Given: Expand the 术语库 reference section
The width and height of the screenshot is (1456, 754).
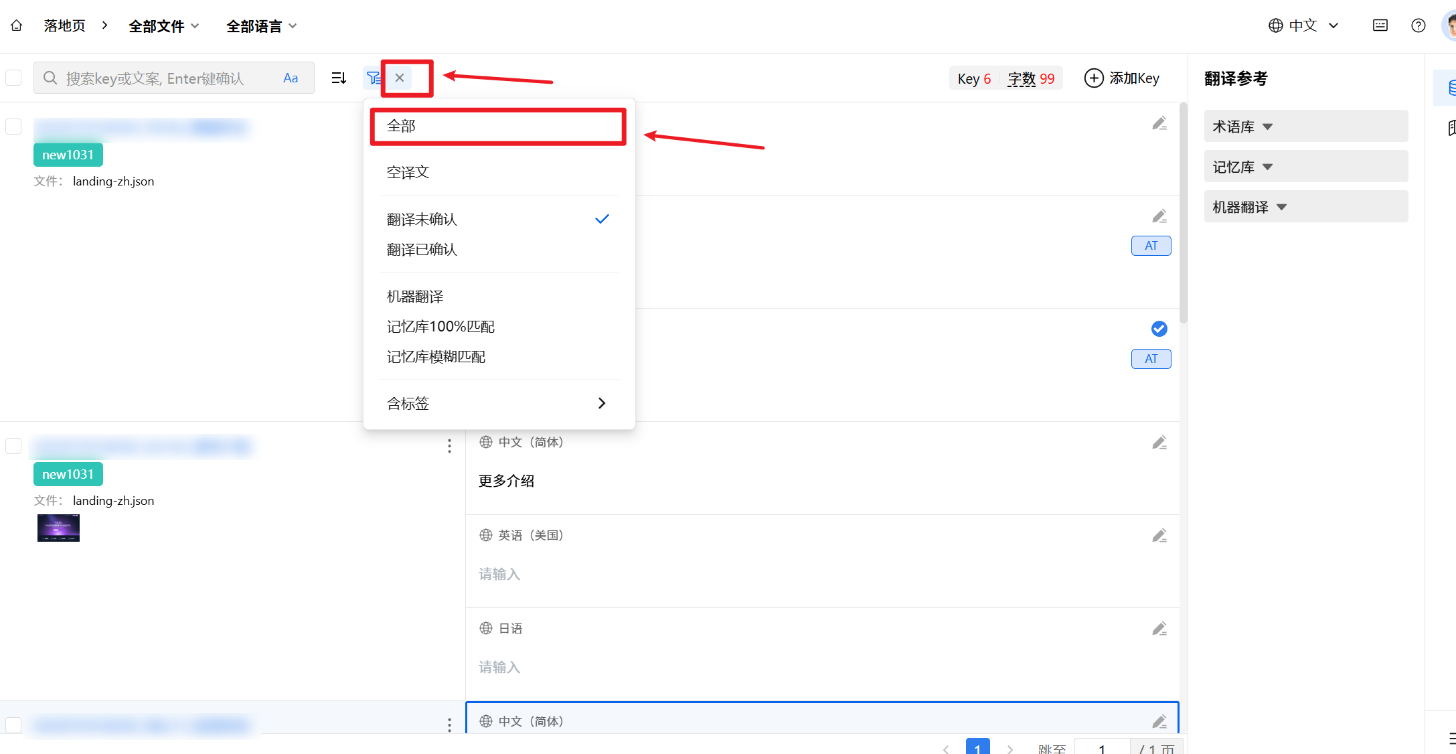Looking at the screenshot, I should coord(1242,127).
